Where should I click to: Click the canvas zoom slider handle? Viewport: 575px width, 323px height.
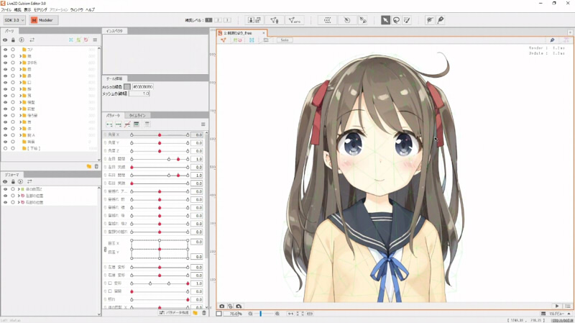(261, 314)
